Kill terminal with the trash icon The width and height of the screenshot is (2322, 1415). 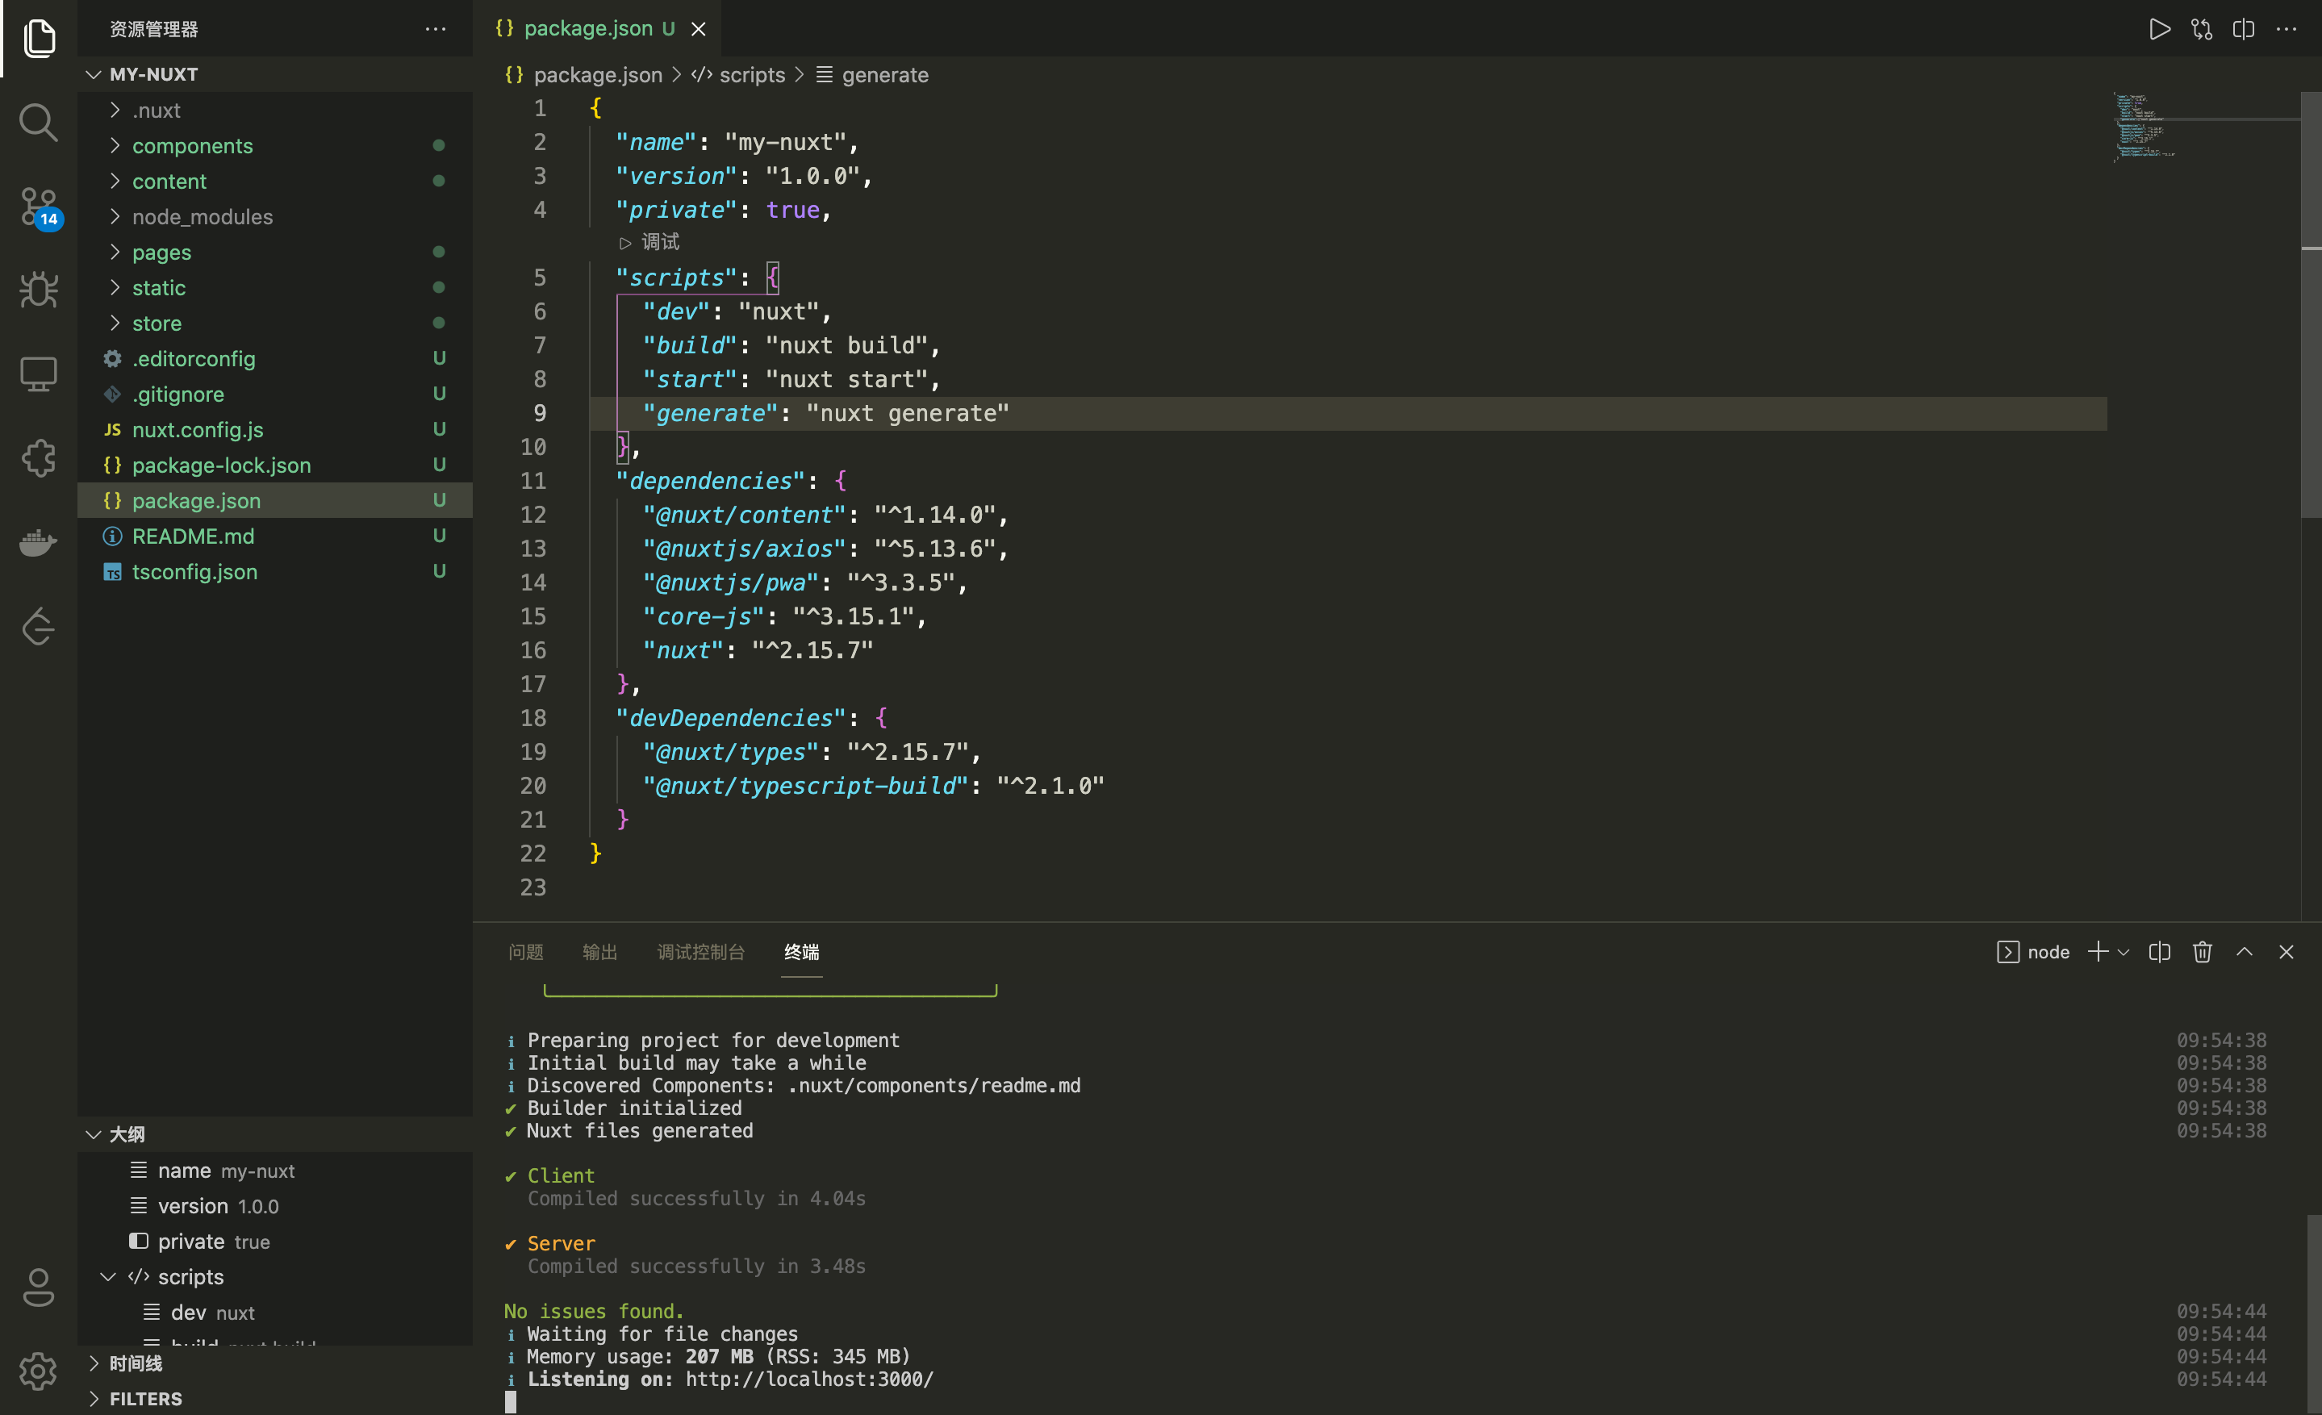click(x=2203, y=951)
